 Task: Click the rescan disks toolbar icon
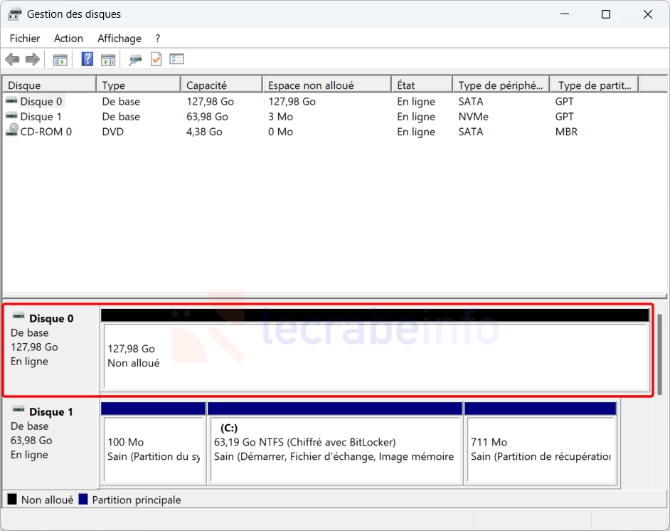tap(135, 60)
